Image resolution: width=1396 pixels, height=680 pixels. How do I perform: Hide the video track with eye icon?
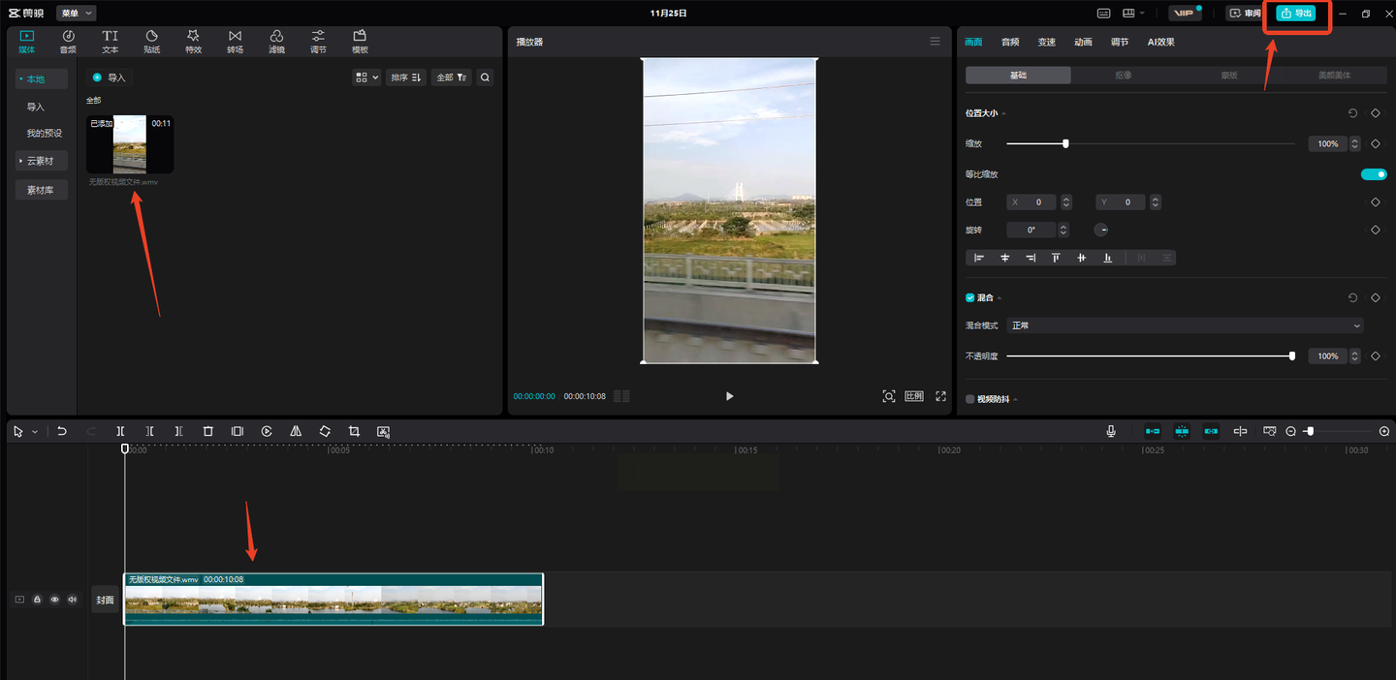coord(54,600)
